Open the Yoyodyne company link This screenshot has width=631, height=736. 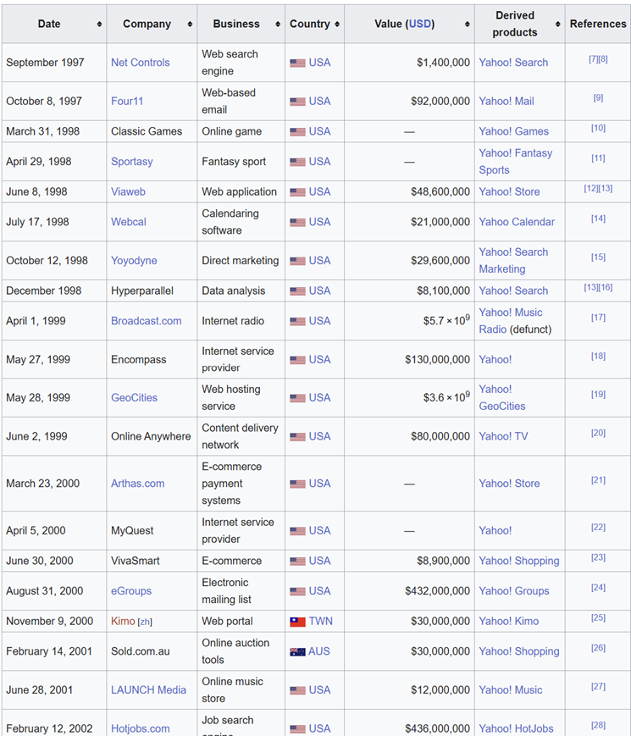tap(134, 261)
